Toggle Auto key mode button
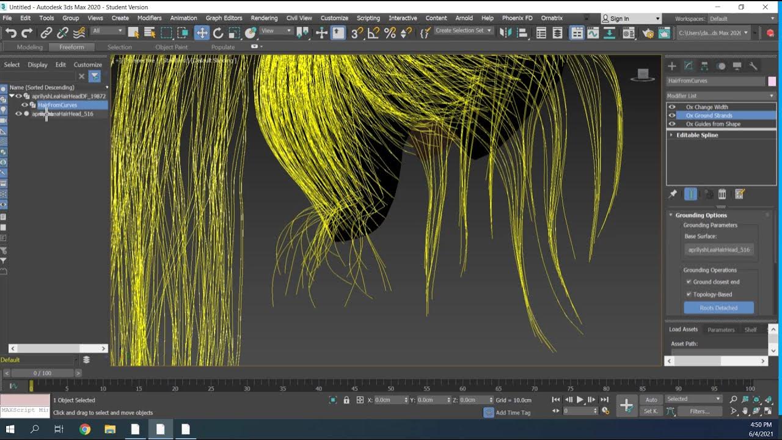Screen dimensions: 782x440 tap(651, 400)
